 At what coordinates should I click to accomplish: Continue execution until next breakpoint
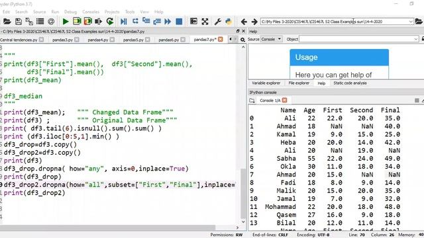168,21
